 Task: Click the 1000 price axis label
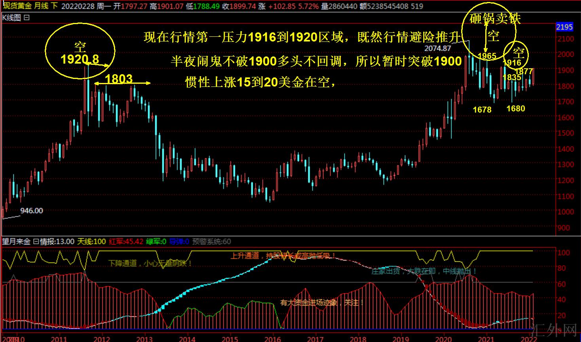566,212
